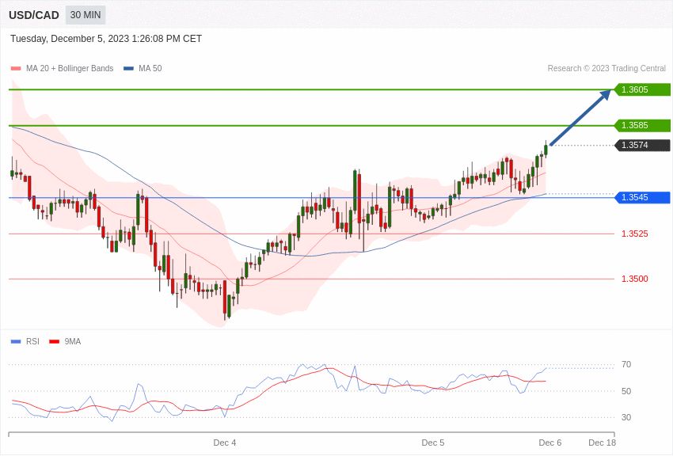Viewport: 673px width, 456px height.
Task: Click the USD/CAD pair title
Action: [34, 15]
